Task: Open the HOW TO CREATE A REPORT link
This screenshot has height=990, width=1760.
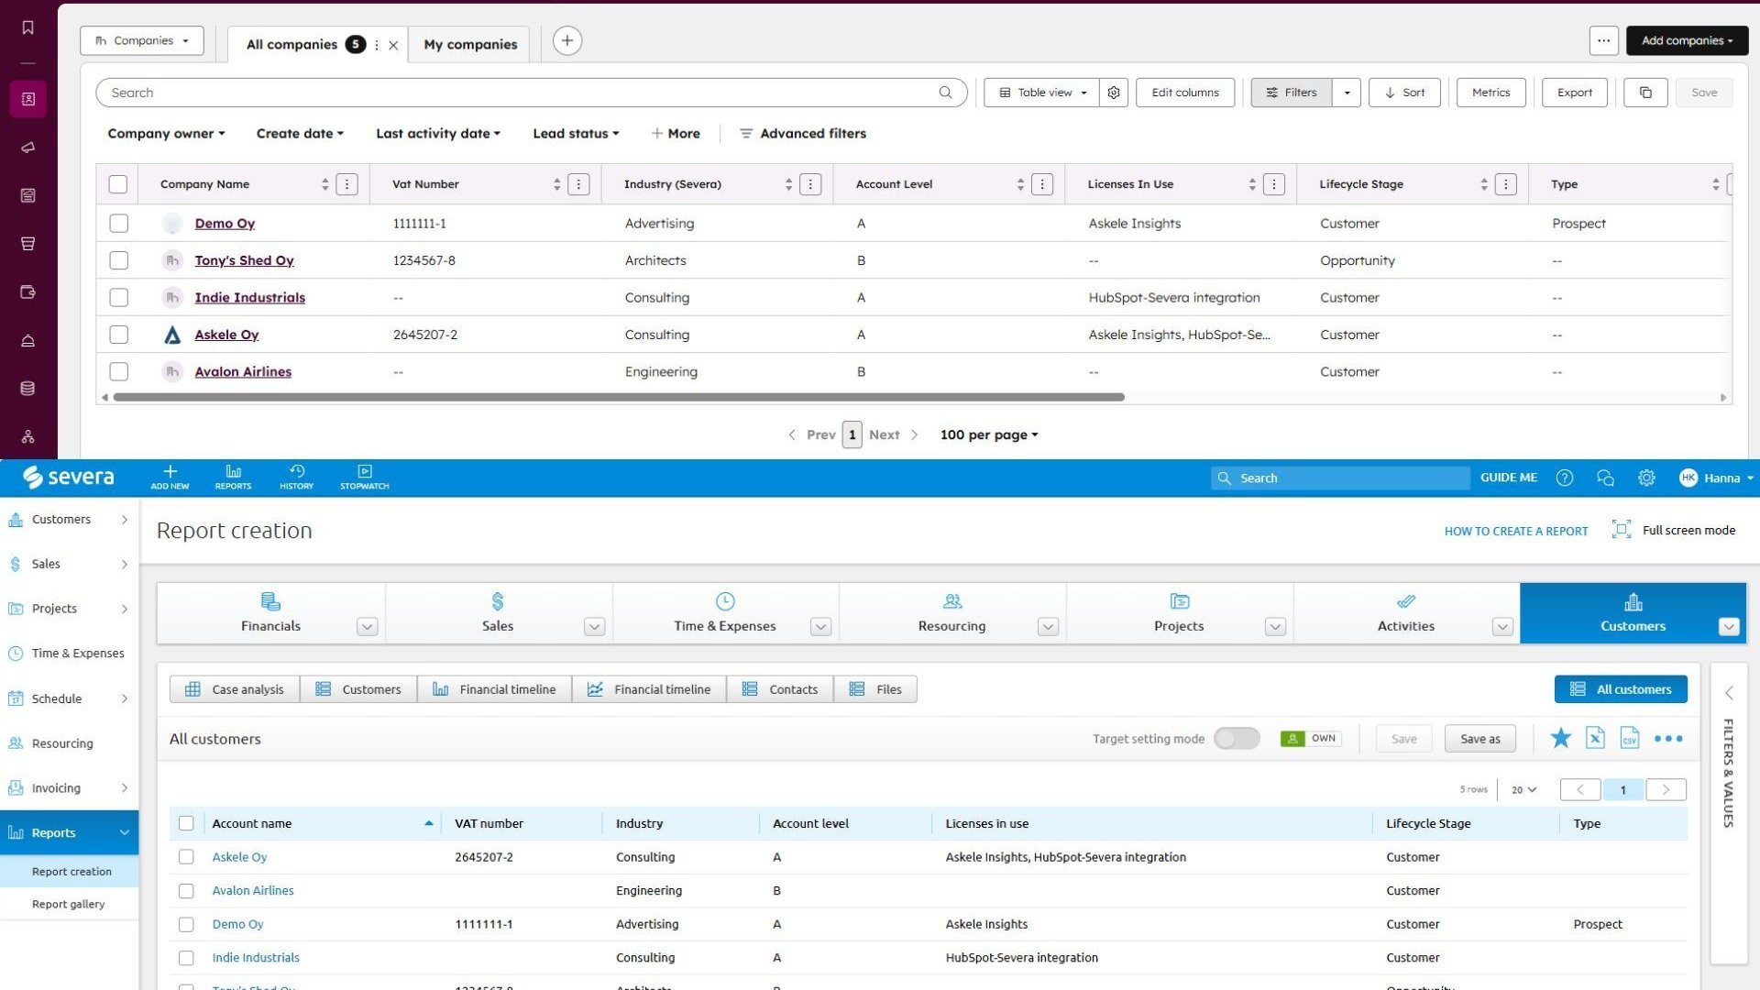Action: click(x=1515, y=531)
